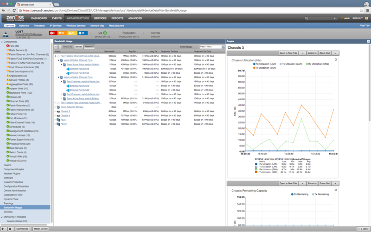The height and width of the screenshot is (232, 371).
Task: Open the 0 Jobs dropdown
Action: click(x=363, y=229)
